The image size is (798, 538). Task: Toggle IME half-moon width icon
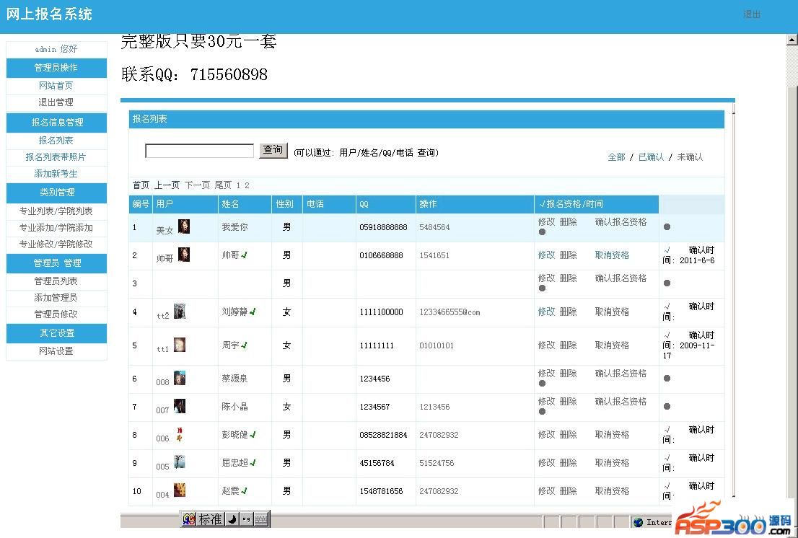pos(232,519)
